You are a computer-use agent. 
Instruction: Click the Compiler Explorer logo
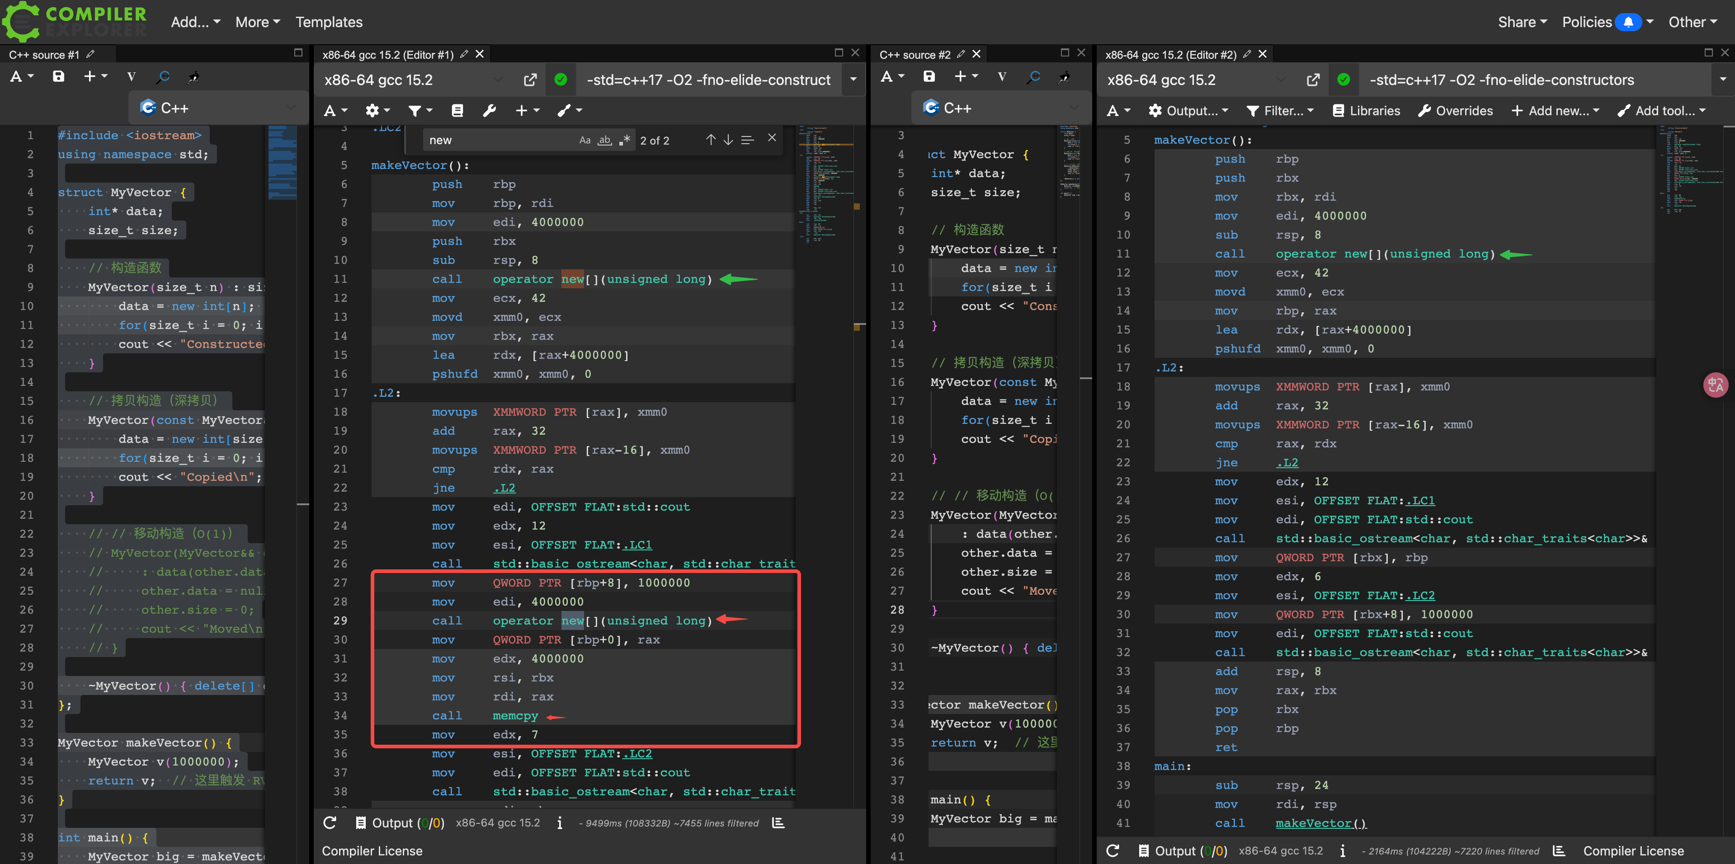pyautogui.click(x=74, y=21)
